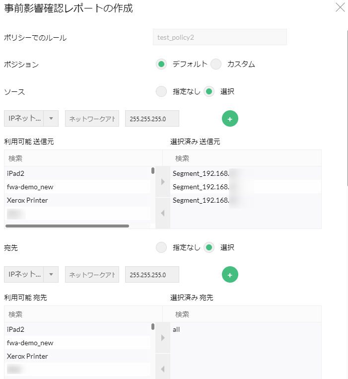Select iPad2 in available sources list
This screenshot has width=348, height=379.
[77, 173]
